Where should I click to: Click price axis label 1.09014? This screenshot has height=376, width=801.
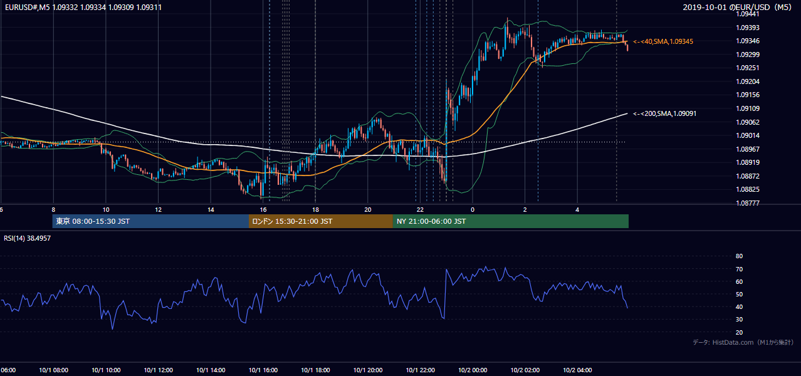pos(747,135)
